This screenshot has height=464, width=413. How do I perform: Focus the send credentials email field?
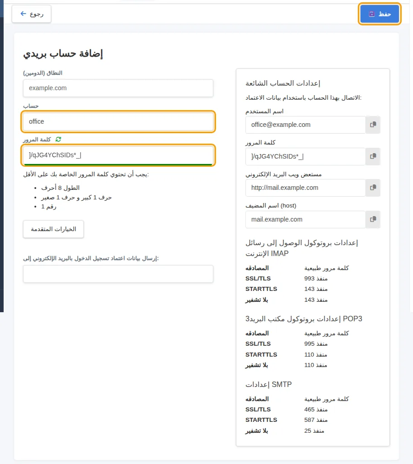(x=118, y=274)
